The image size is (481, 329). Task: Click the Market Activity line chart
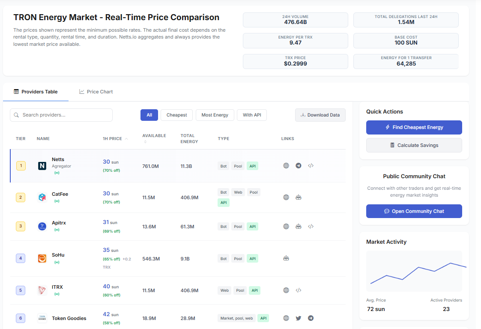[414, 271]
